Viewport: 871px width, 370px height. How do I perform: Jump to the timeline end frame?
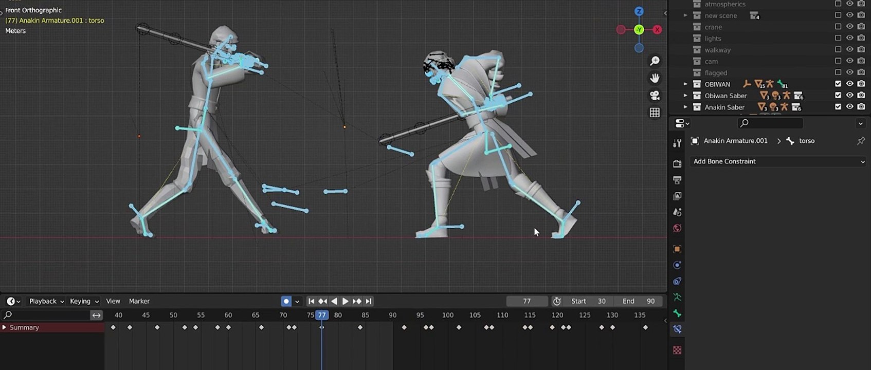coord(368,301)
